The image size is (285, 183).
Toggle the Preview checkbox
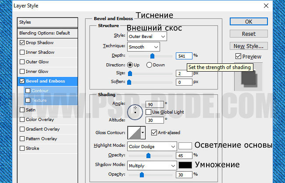[x=238, y=56]
